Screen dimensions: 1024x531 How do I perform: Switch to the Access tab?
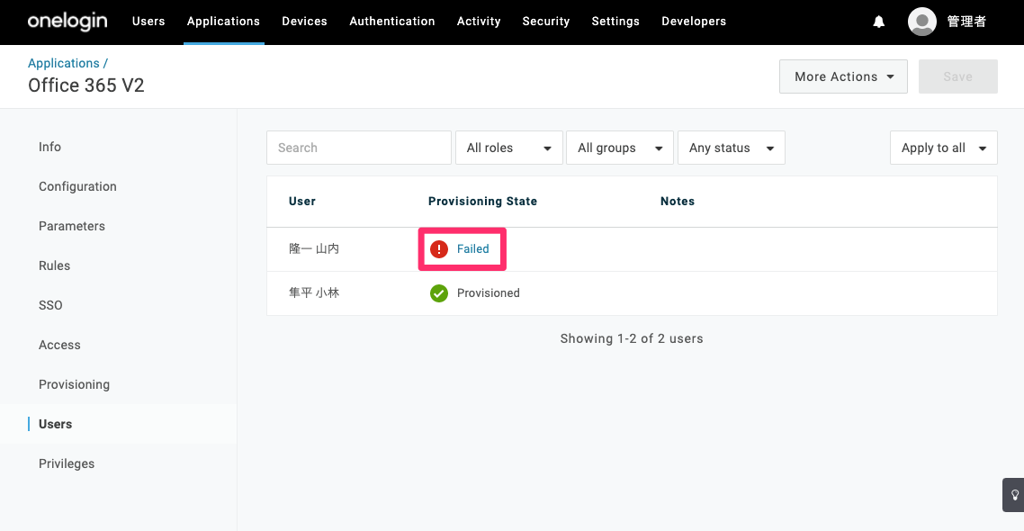pos(59,345)
